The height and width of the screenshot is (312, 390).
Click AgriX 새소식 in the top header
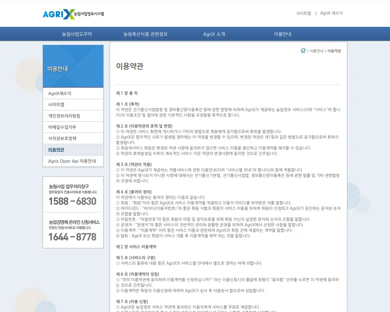pos(331,13)
